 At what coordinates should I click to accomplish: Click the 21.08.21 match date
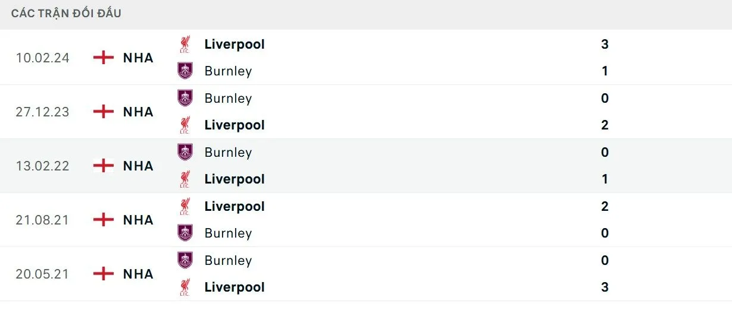(43, 220)
